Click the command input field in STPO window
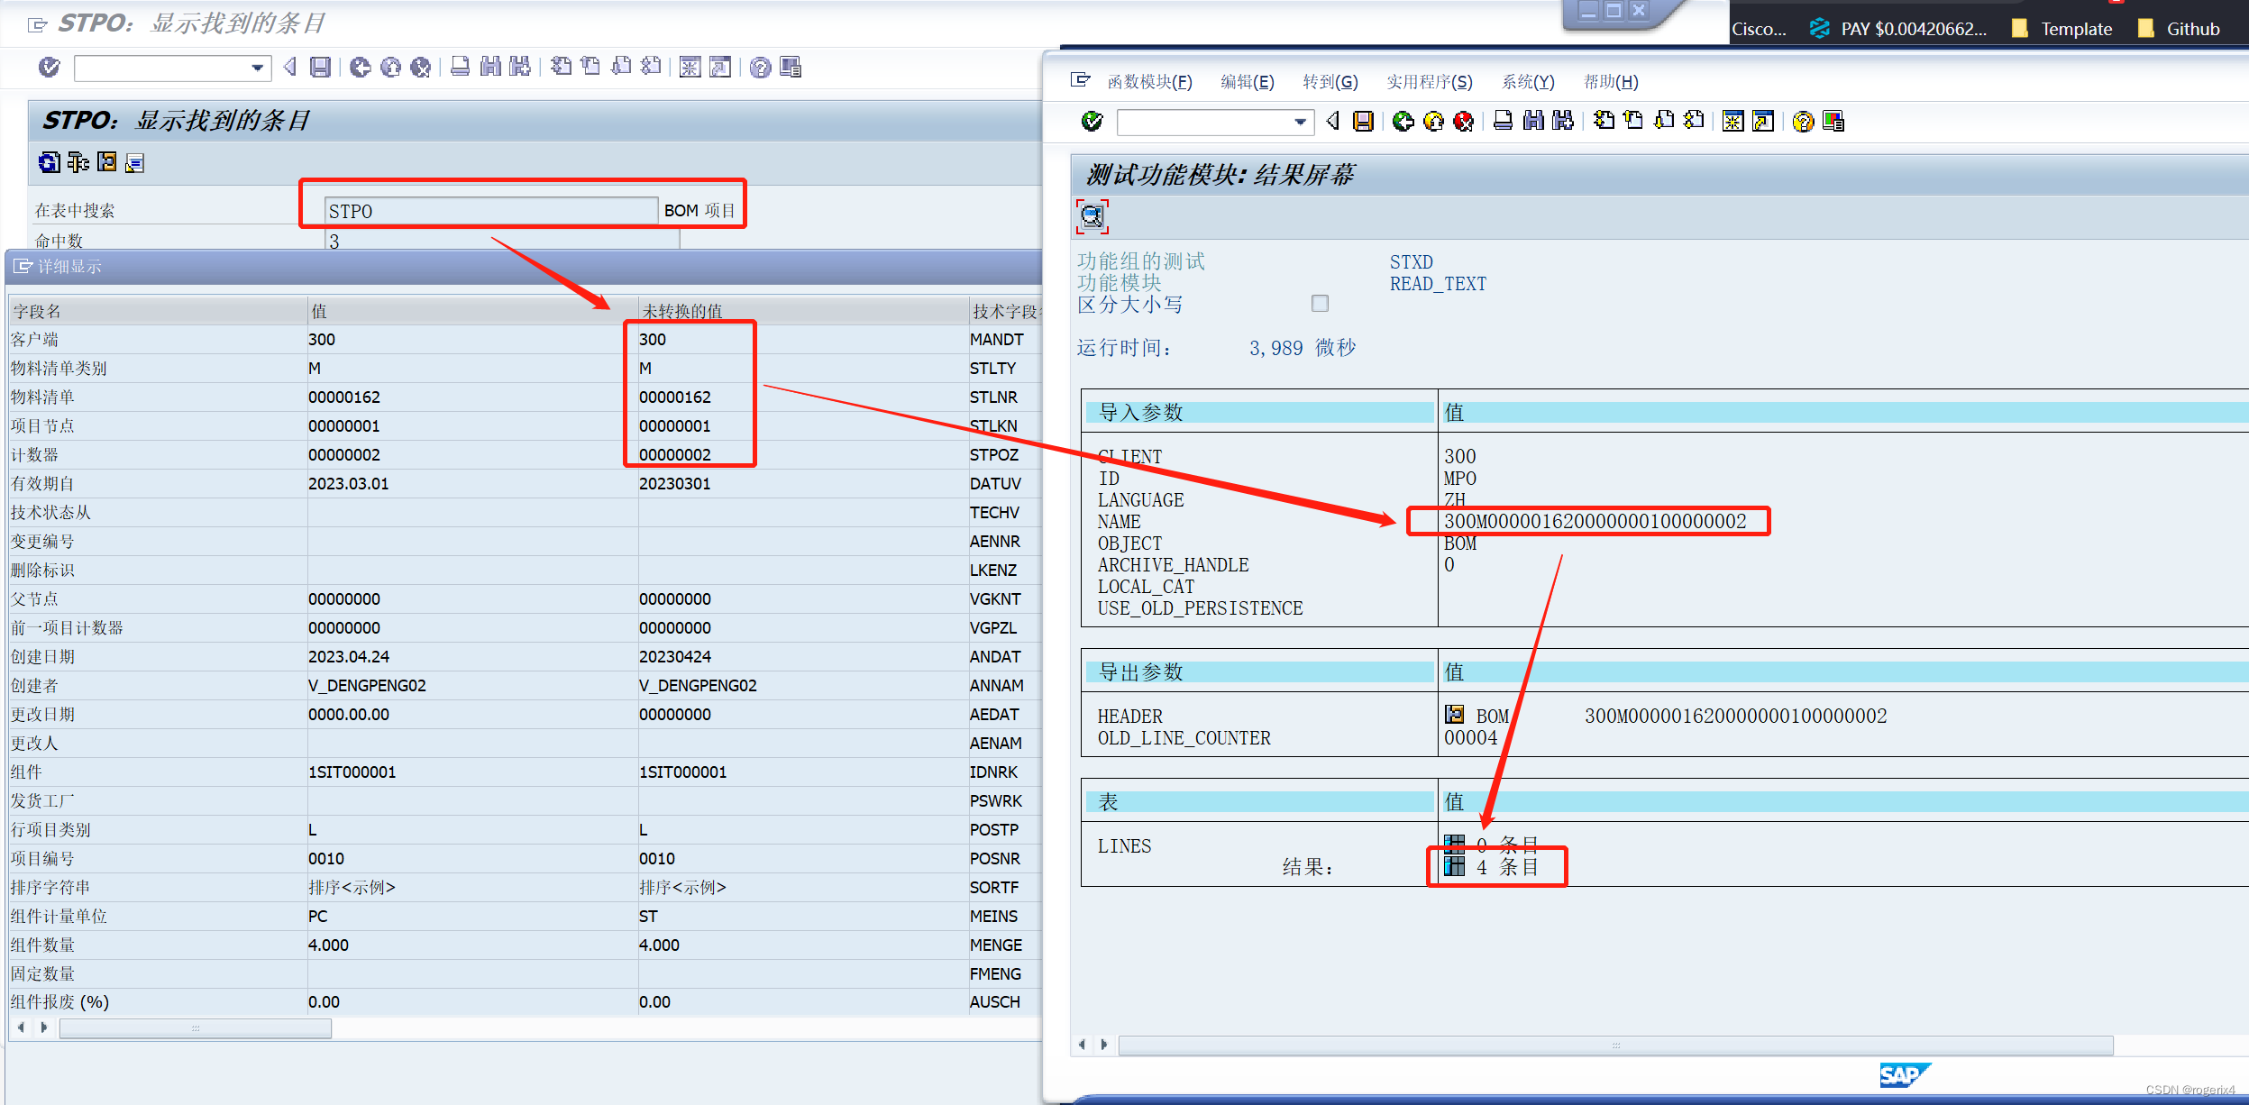The image size is (2249, 1105). pyautogui.click(x=171, y=68)
